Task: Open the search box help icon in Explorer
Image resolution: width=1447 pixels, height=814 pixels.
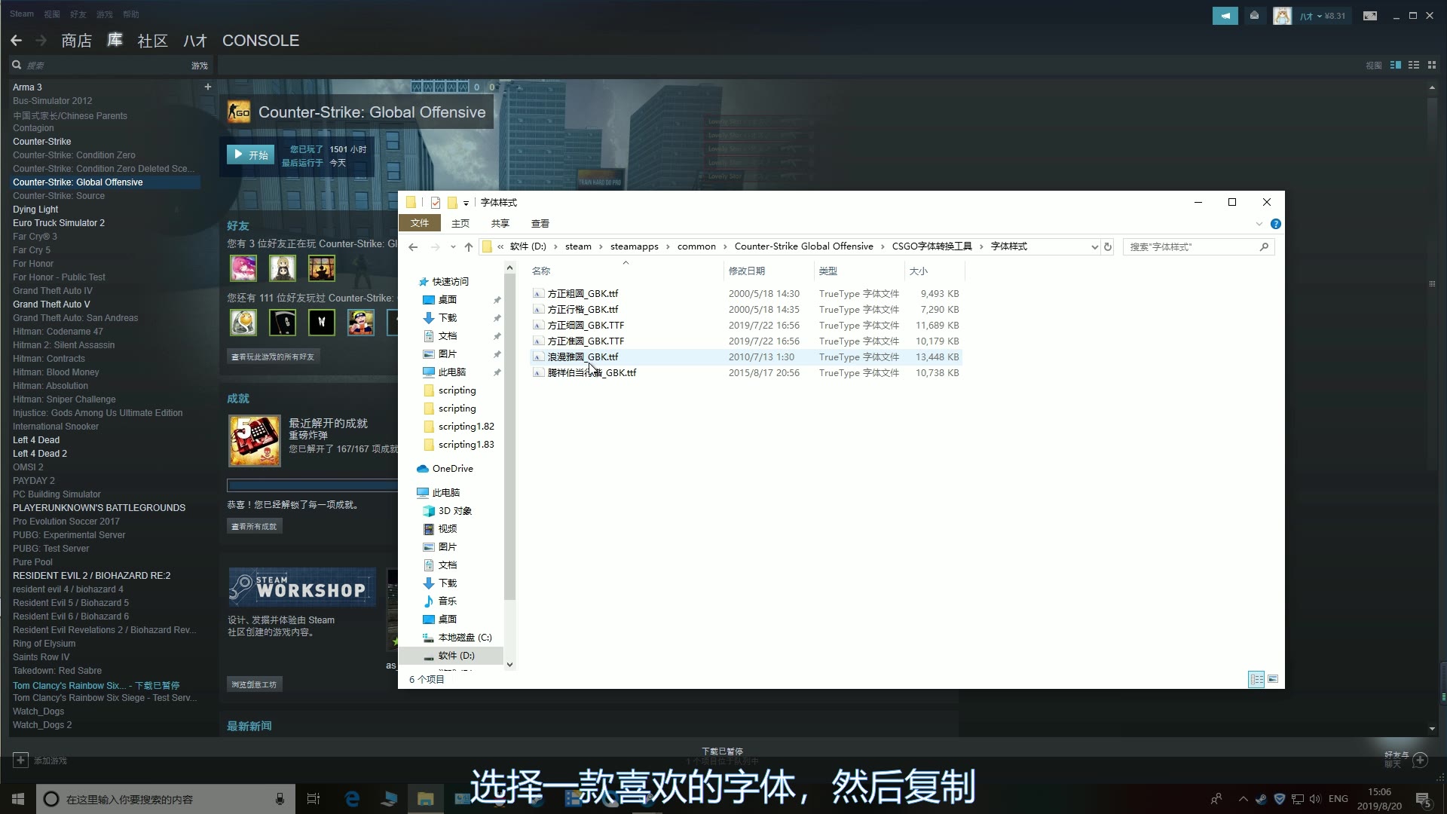Action: 1277,223
